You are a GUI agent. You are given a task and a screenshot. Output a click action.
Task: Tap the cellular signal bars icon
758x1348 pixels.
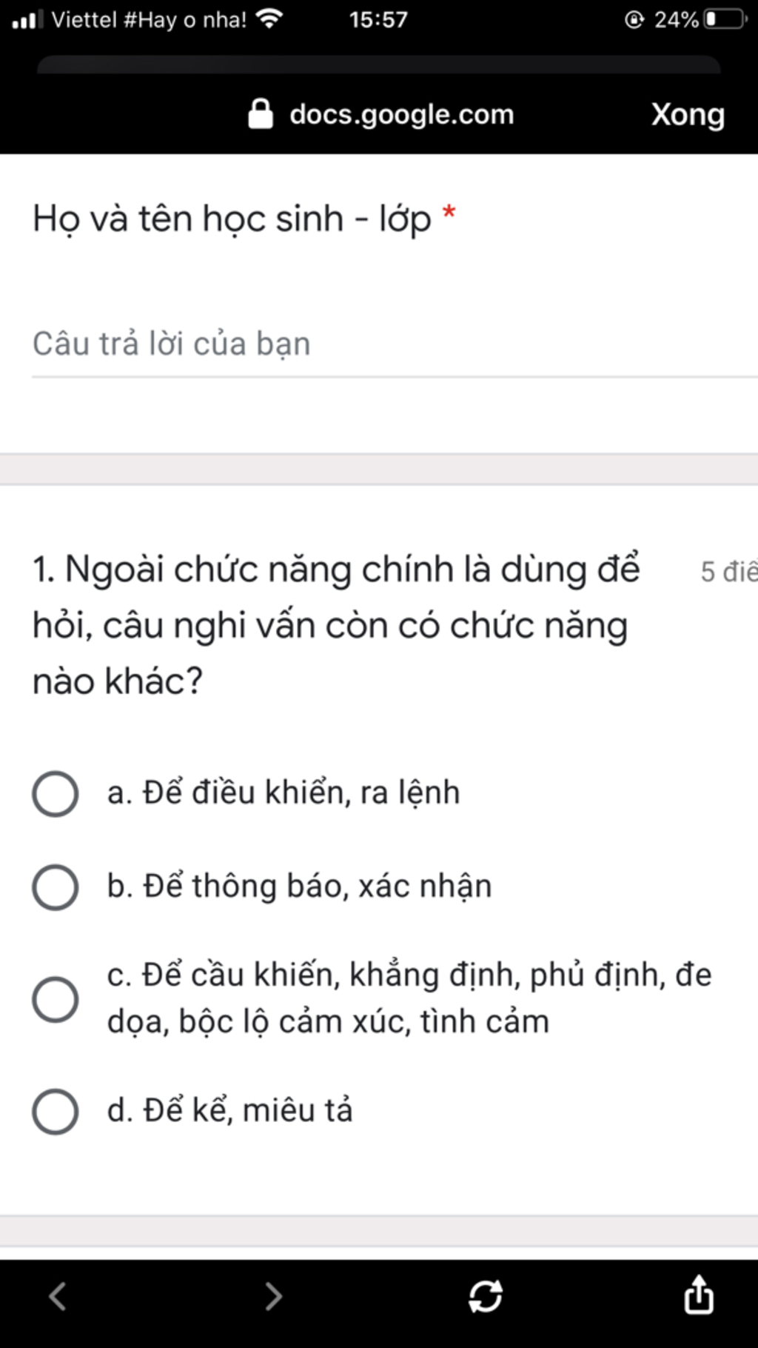(x=28, y=19)
